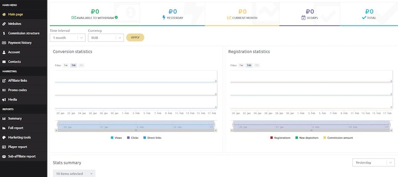Image resolution: width=398 pixels, height=177 pixels.
Task: Click the lightning bolt icon beside Yesterday
Action: coord(164,17)
